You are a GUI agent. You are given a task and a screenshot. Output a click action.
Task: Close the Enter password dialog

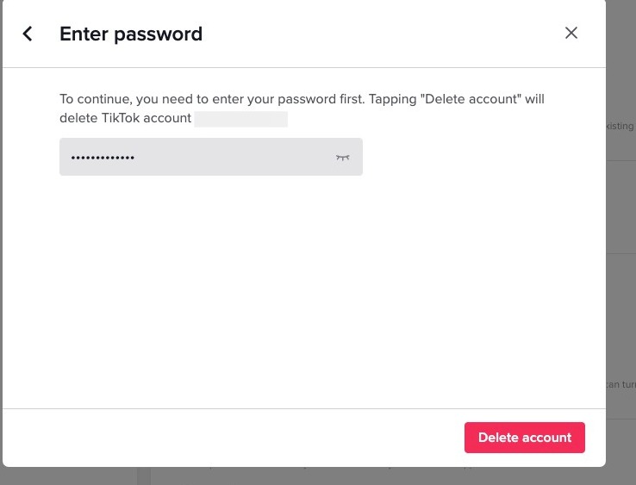[x=571, y=34]
